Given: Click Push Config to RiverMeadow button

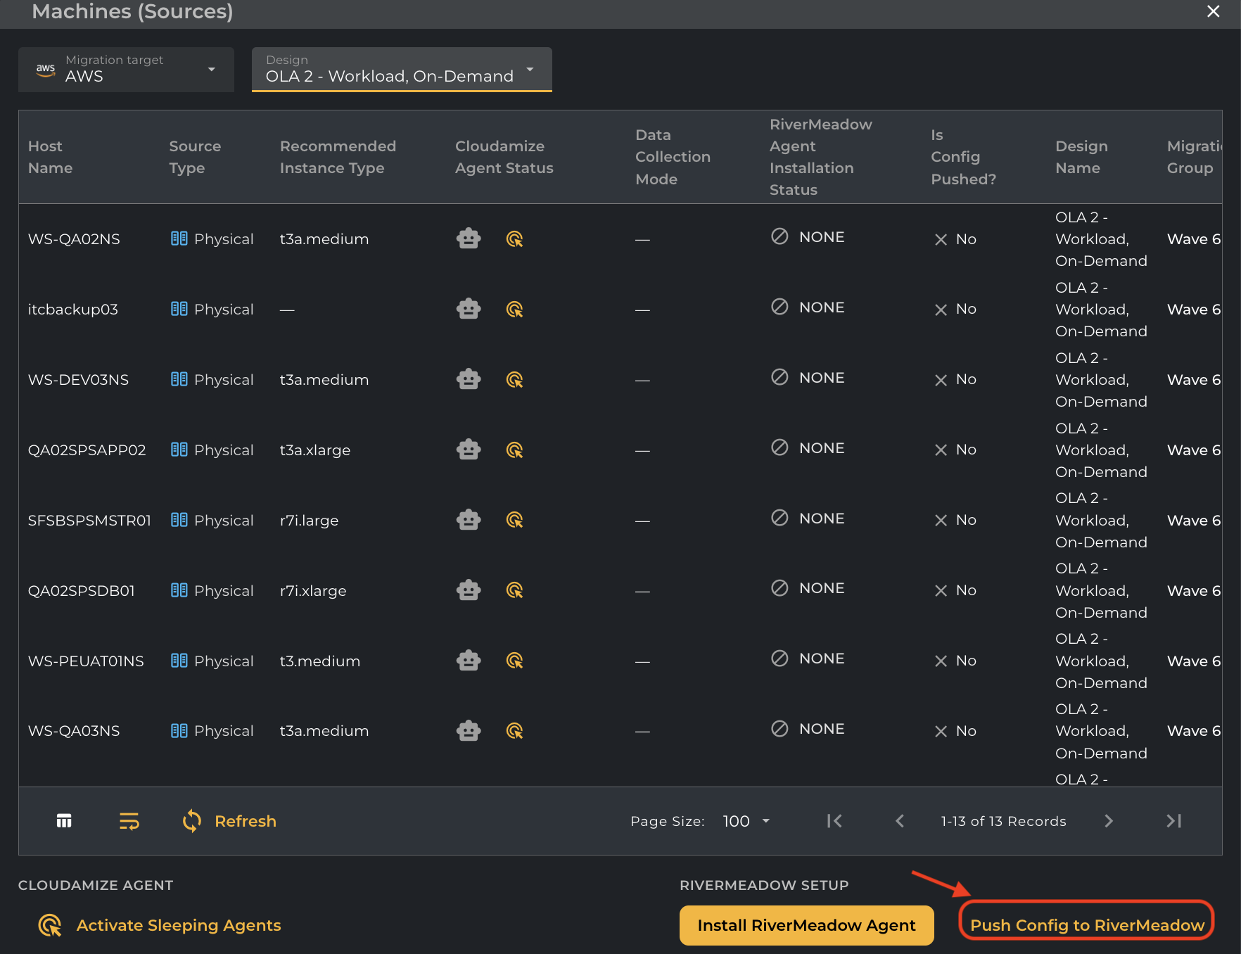Looking at the screenshot, I should pos(1087,925).
